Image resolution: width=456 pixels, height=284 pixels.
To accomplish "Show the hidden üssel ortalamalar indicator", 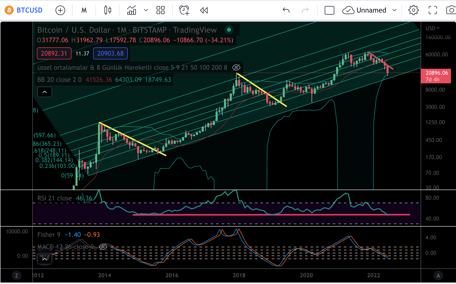I will pyautogui.click(x=236, y=67).
